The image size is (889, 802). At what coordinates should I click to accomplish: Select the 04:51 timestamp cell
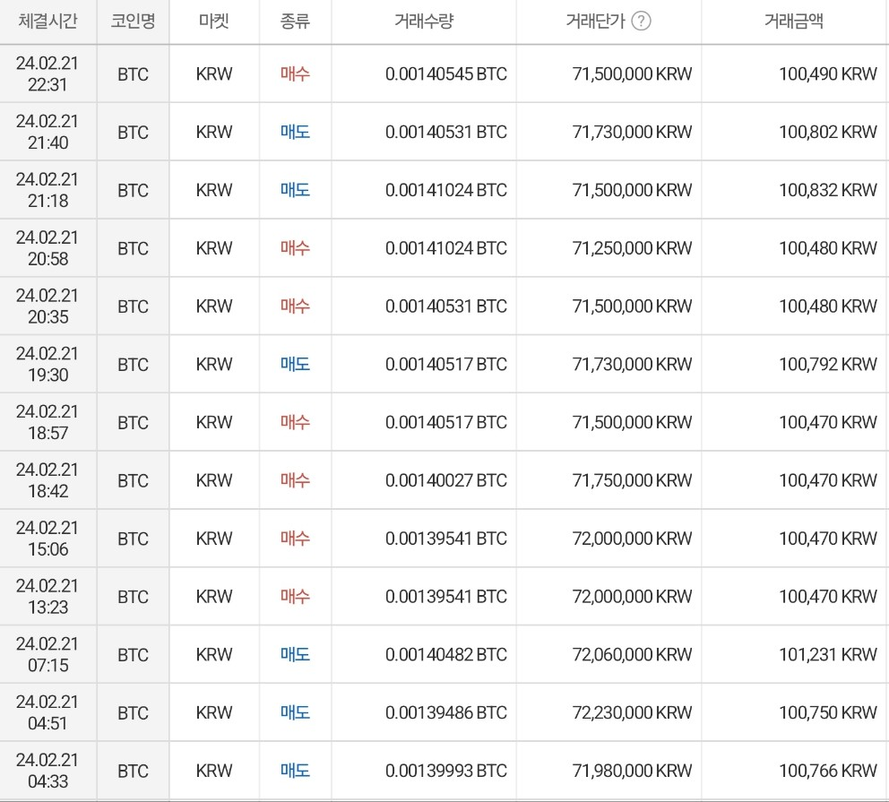coord(47,712)
